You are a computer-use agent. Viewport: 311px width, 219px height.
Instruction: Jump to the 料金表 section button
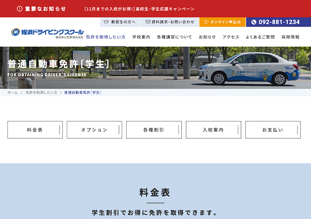click(x=35, y=130)
